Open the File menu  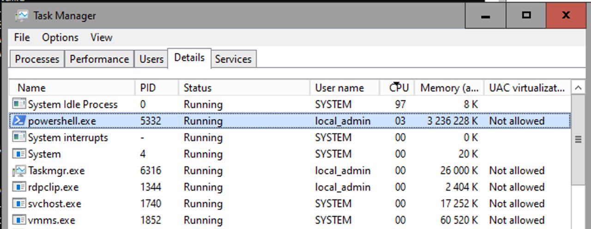pyautogui.click(x=22, y=38)
